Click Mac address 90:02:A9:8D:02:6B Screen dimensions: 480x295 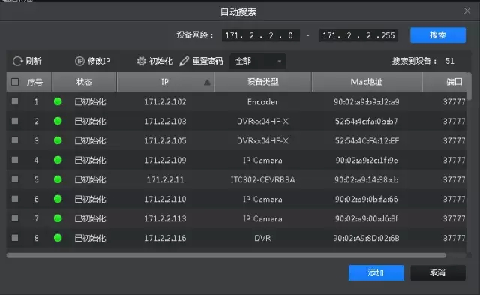tap(367, 238)
